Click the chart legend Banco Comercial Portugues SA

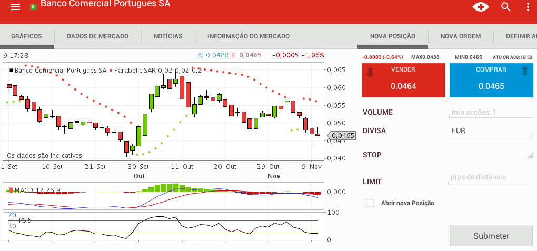point(61,71)
